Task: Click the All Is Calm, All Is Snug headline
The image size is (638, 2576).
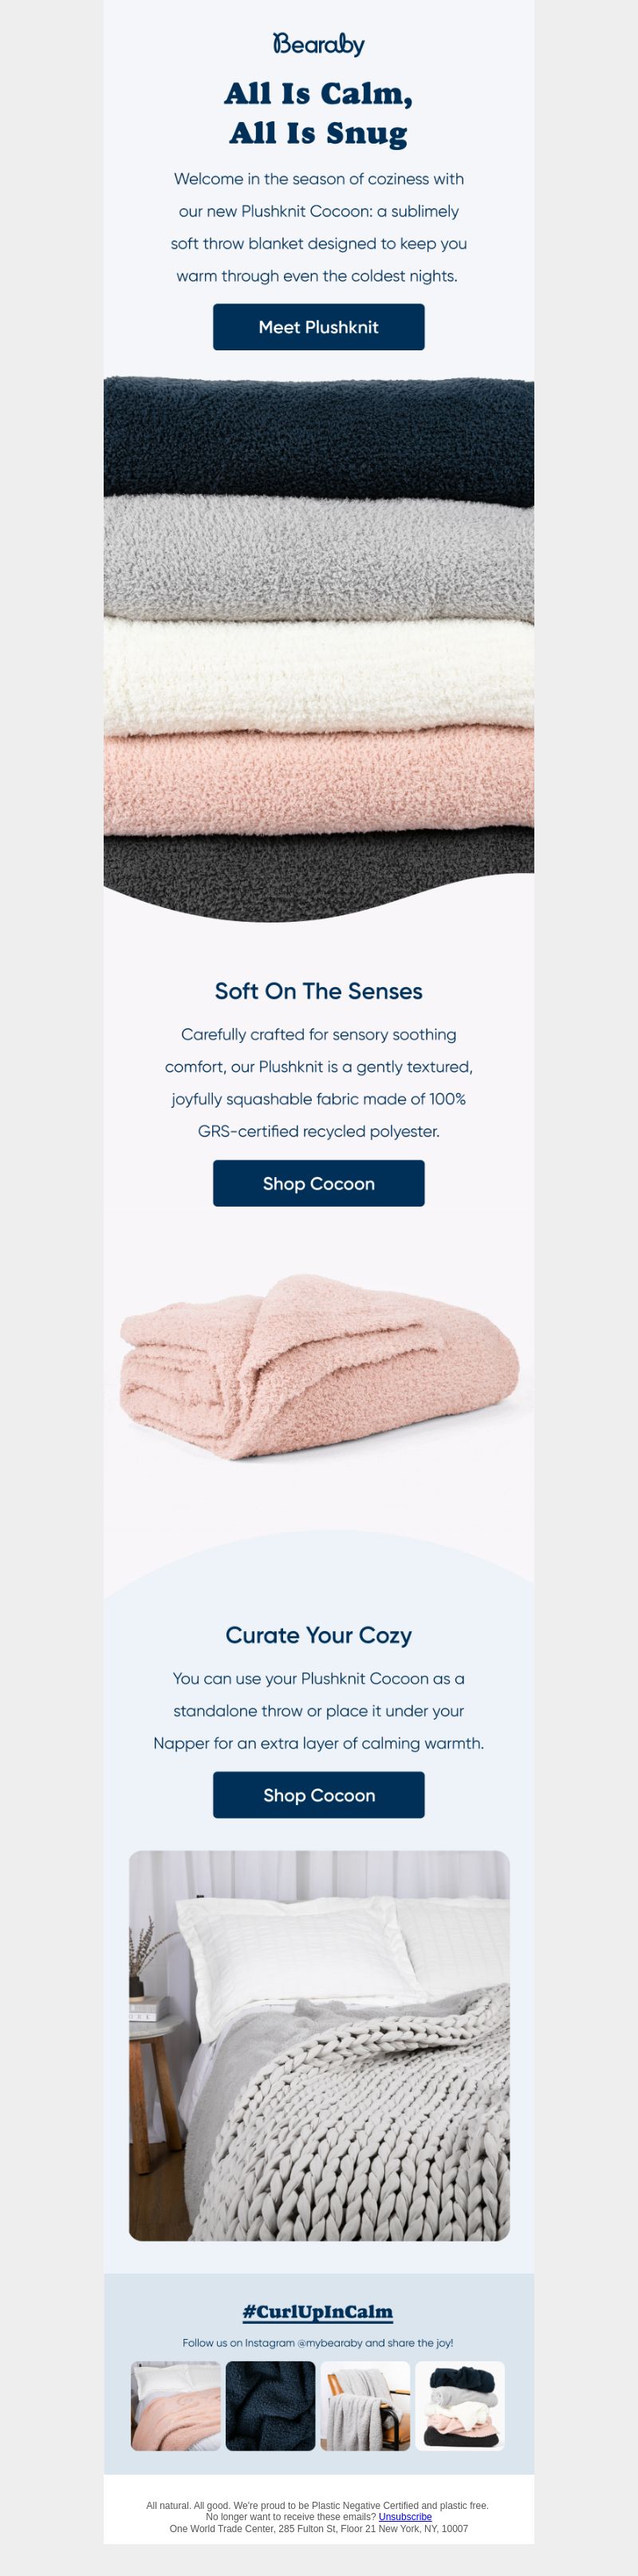Action: coord(319,113)
